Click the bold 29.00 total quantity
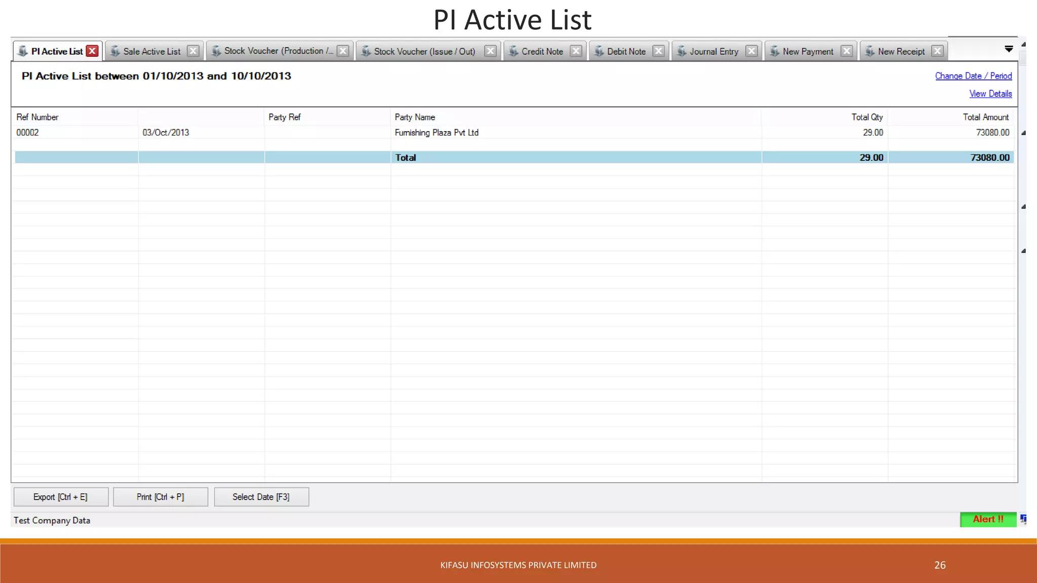The width and height of the screenshot is (1037, 583). tap(871, 157)
